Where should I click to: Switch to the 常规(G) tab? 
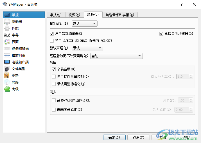56,15
